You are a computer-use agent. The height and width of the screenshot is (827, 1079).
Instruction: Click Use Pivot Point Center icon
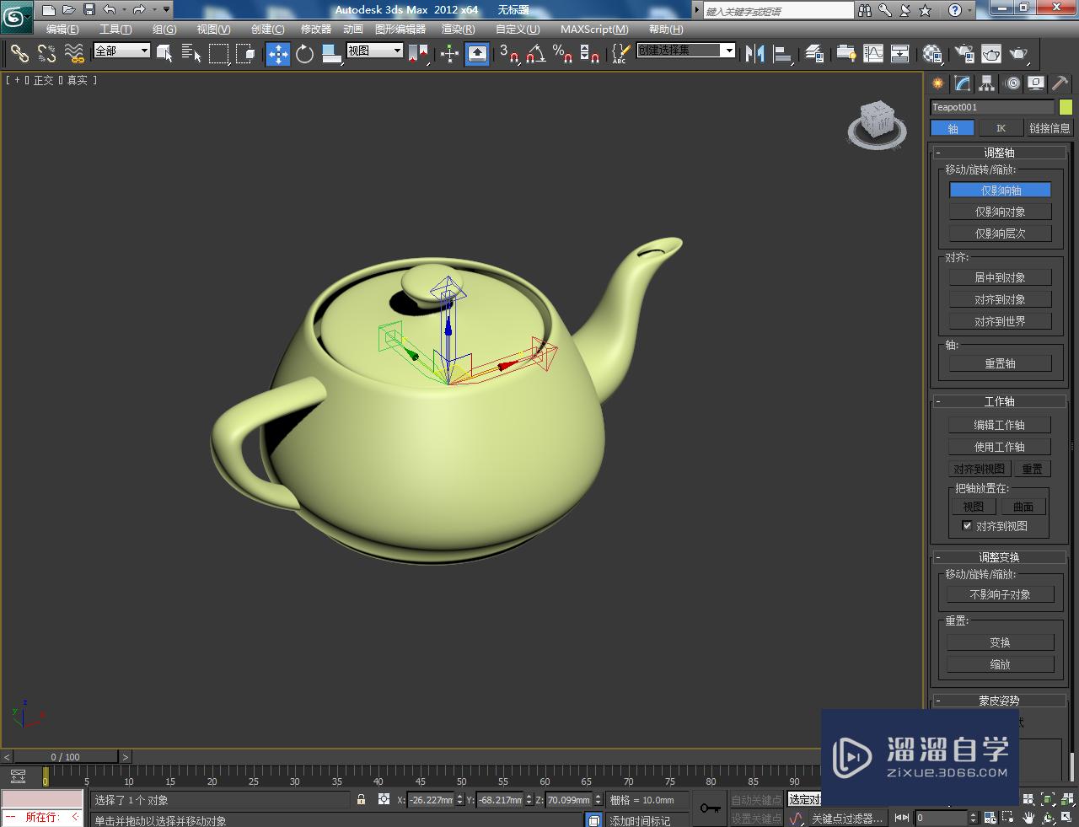(418, 53)
